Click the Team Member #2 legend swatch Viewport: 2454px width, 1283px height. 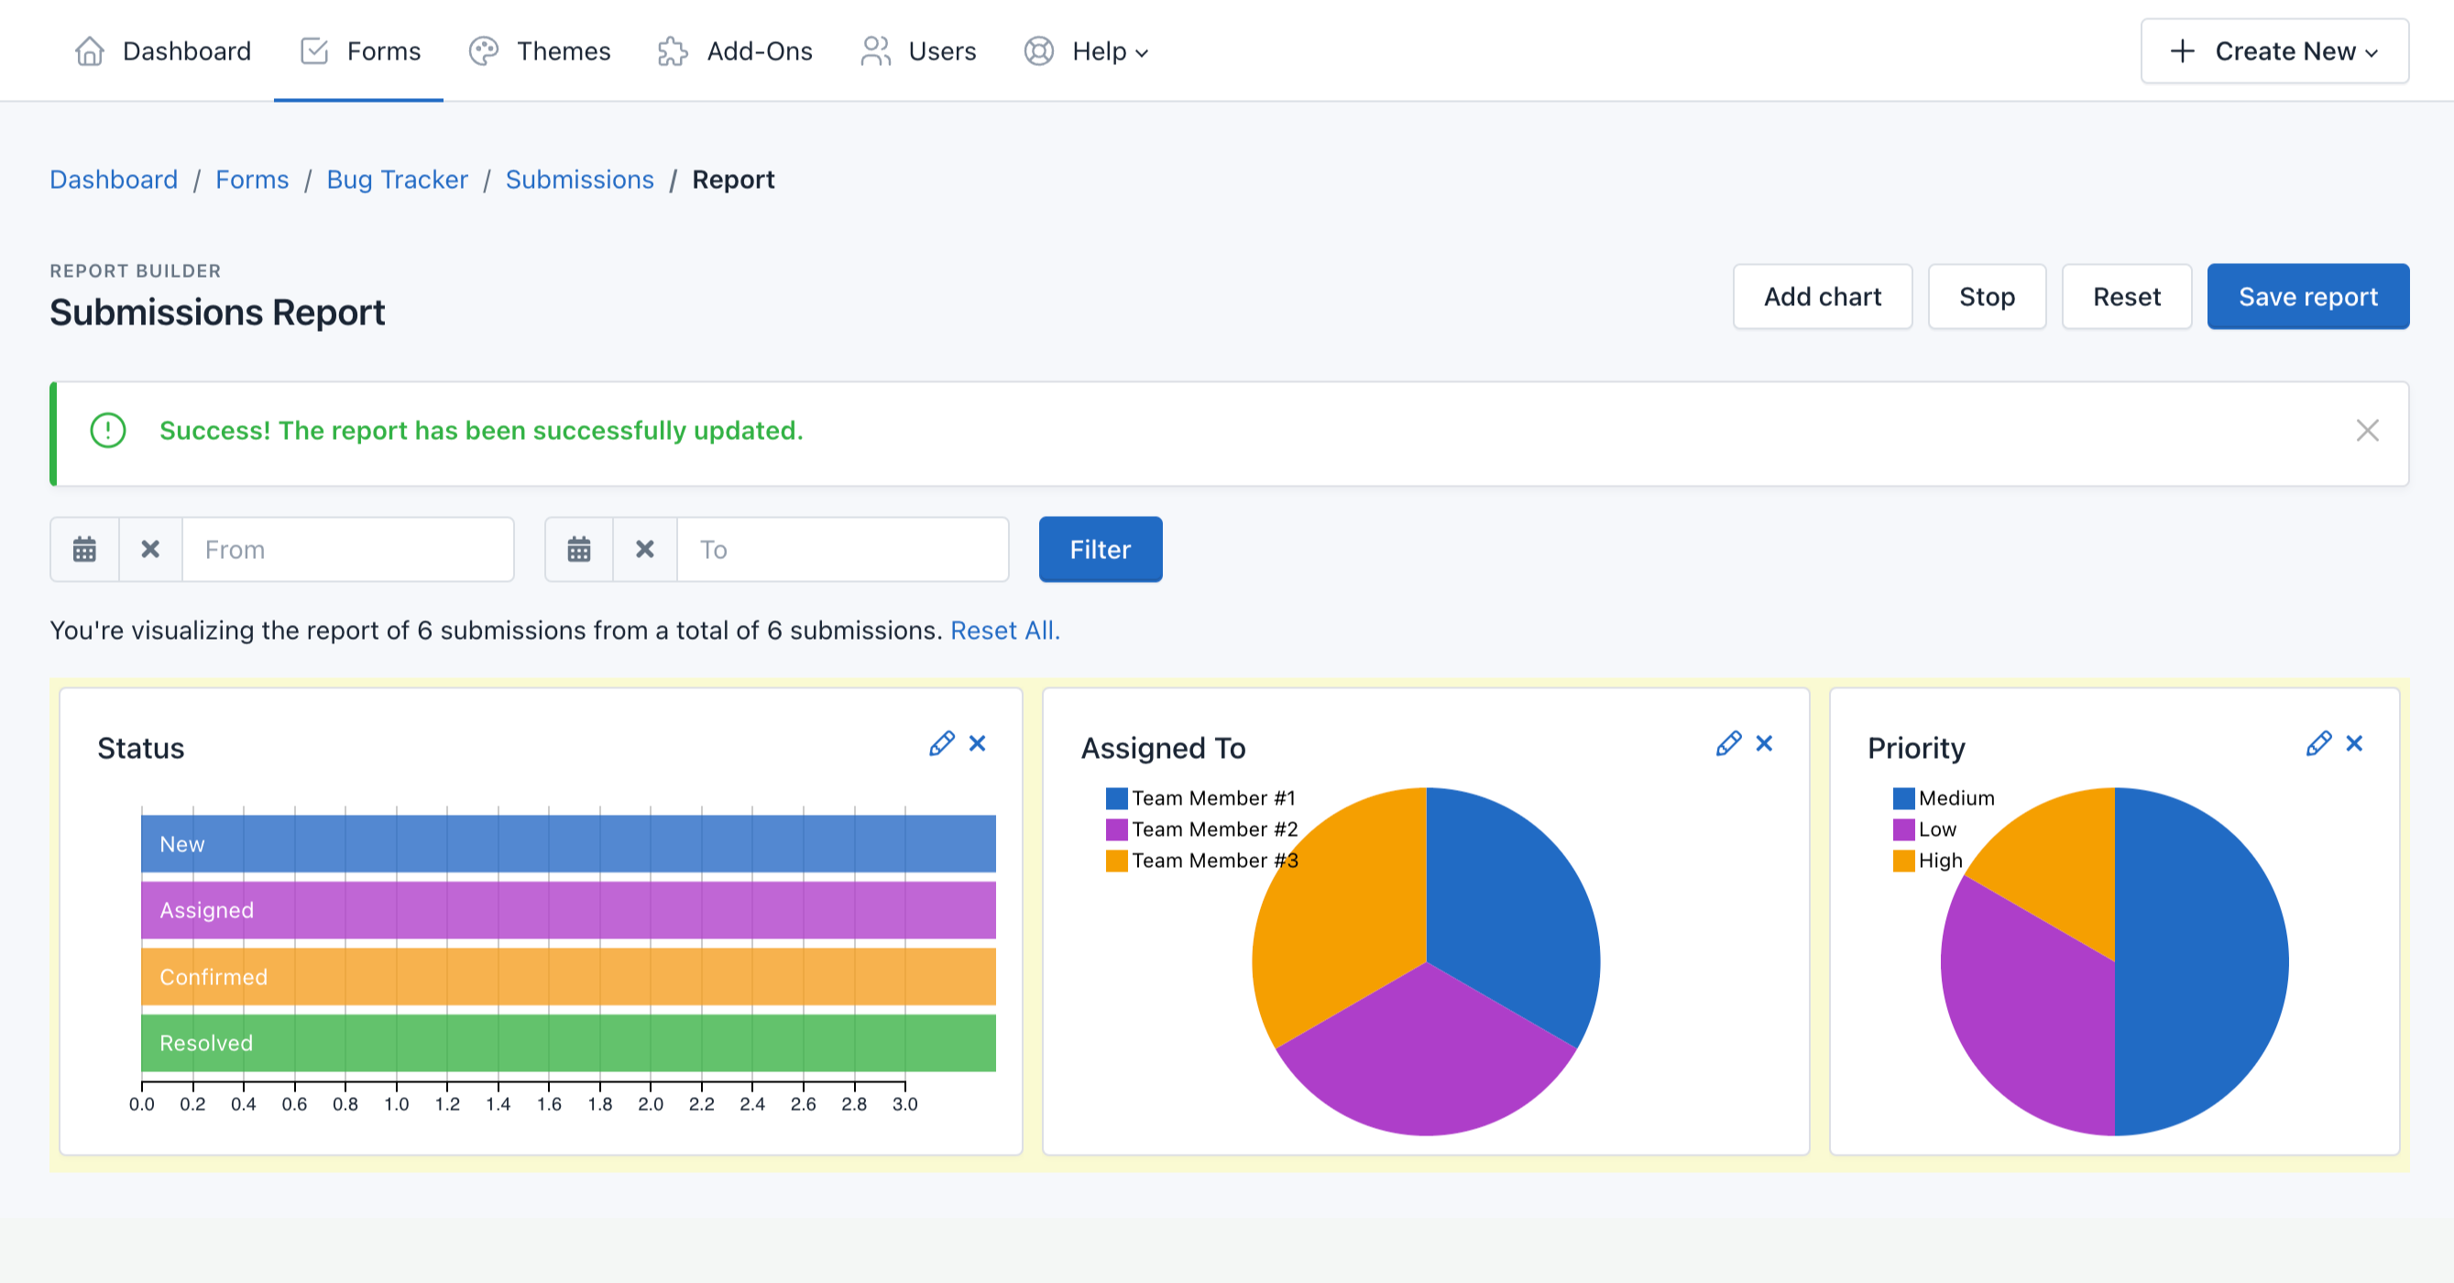pos(1116,829)
